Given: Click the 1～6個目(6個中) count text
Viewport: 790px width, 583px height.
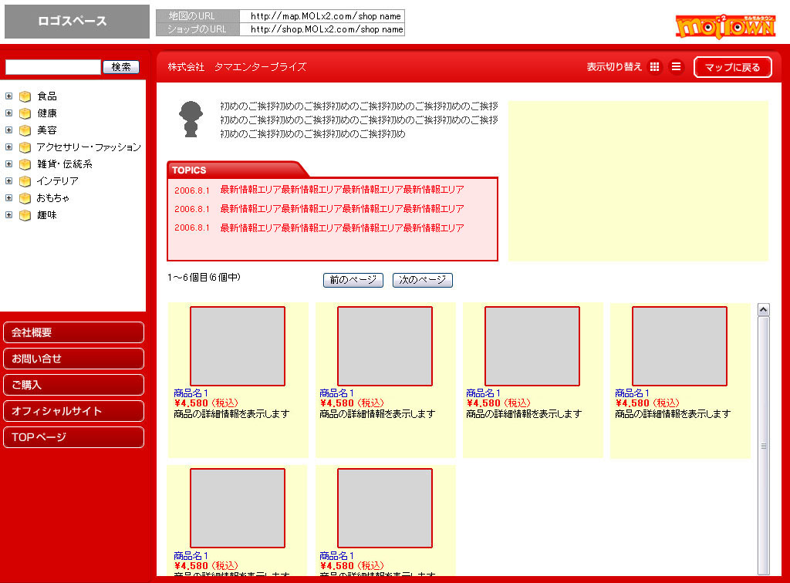Looking at the screenshot, I should 204,278.
